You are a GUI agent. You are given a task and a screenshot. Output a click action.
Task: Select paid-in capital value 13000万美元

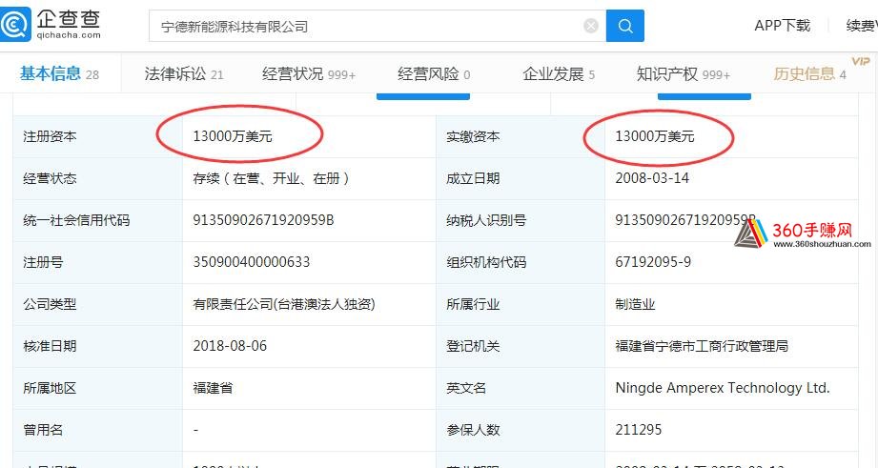click(x=655, y=136)
